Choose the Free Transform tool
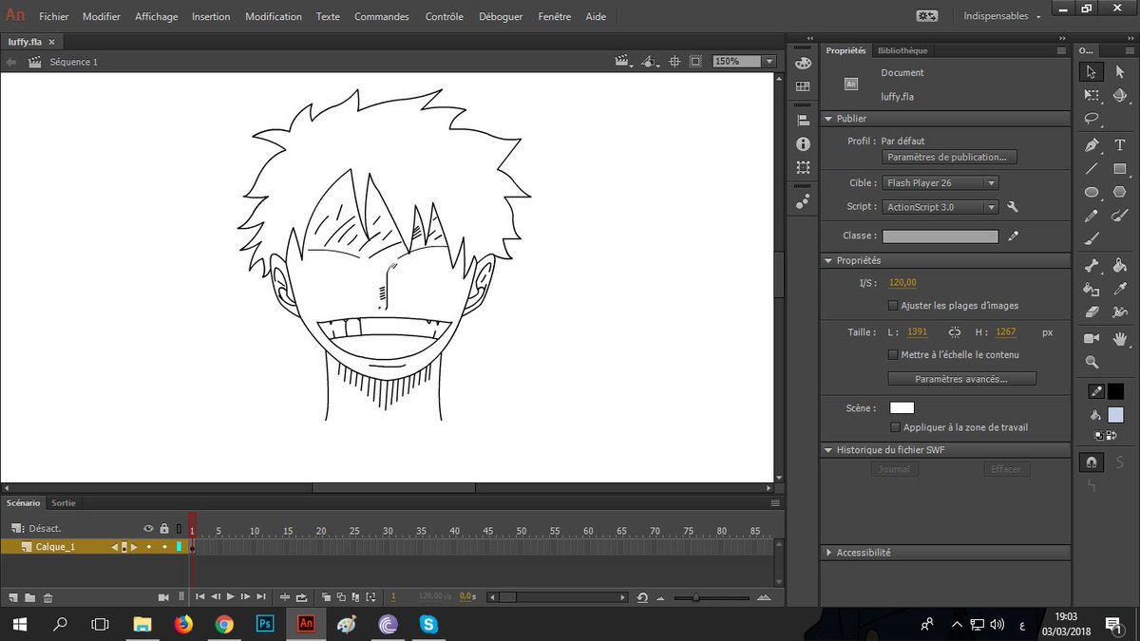 (1092, 96)
